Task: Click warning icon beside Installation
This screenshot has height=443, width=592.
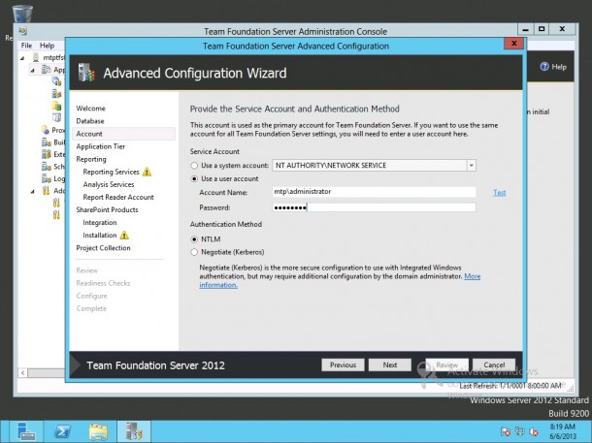Action: coord(124,236)
